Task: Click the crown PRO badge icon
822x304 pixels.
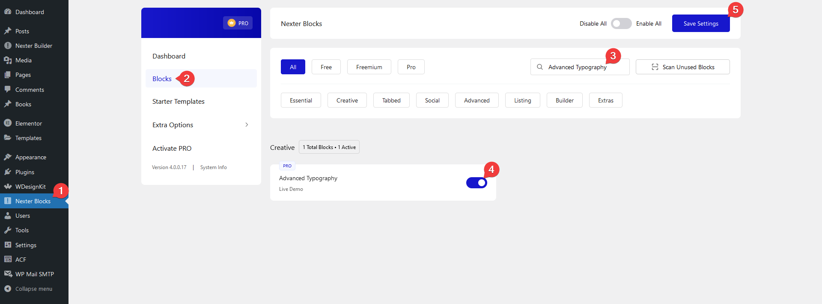Action: tap(232, 23)
